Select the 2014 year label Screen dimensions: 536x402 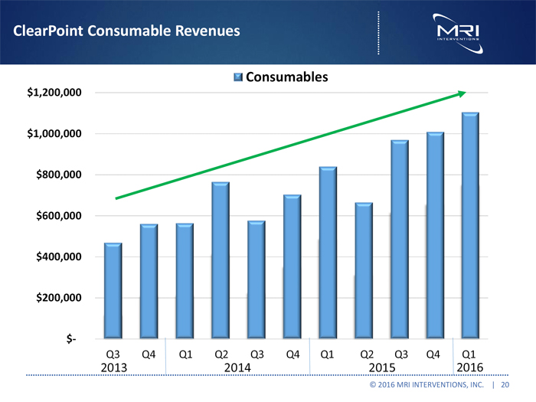[x=238, y=366]
